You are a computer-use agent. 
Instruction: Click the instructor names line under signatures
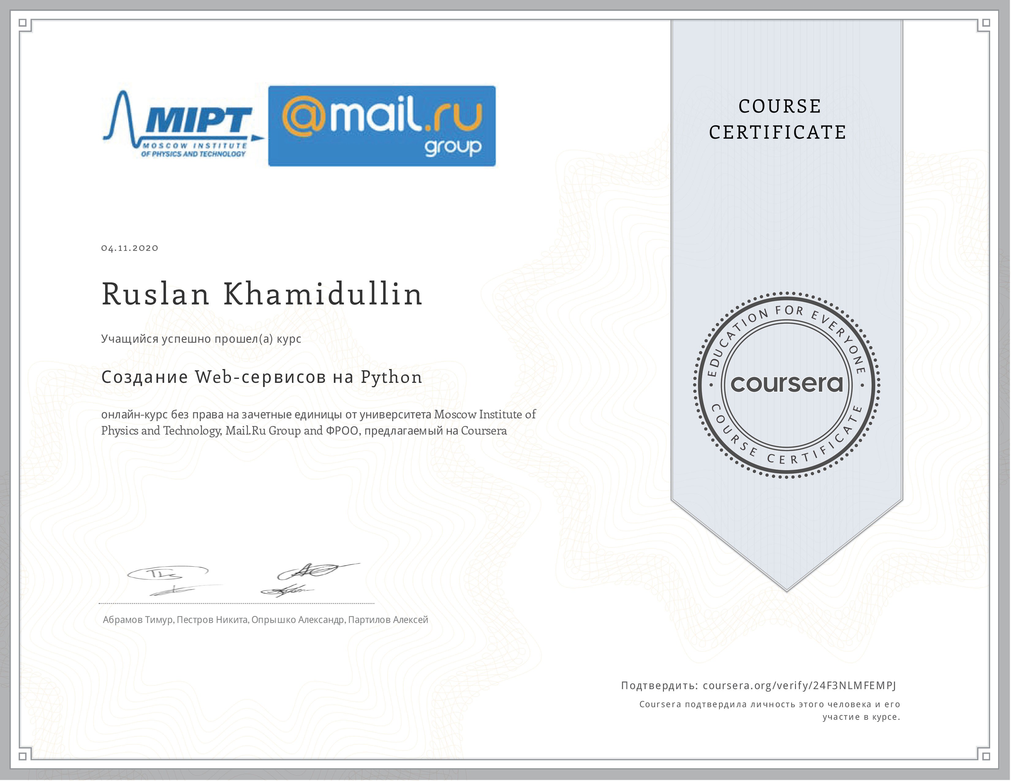click(265, 620)
